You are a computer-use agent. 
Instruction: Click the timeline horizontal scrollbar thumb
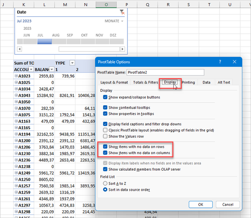pyautogui.click(x=89, y=49)
